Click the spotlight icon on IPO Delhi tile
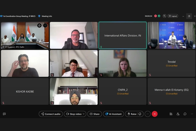This screenshot has height=131, width=196. coord(39,26)
